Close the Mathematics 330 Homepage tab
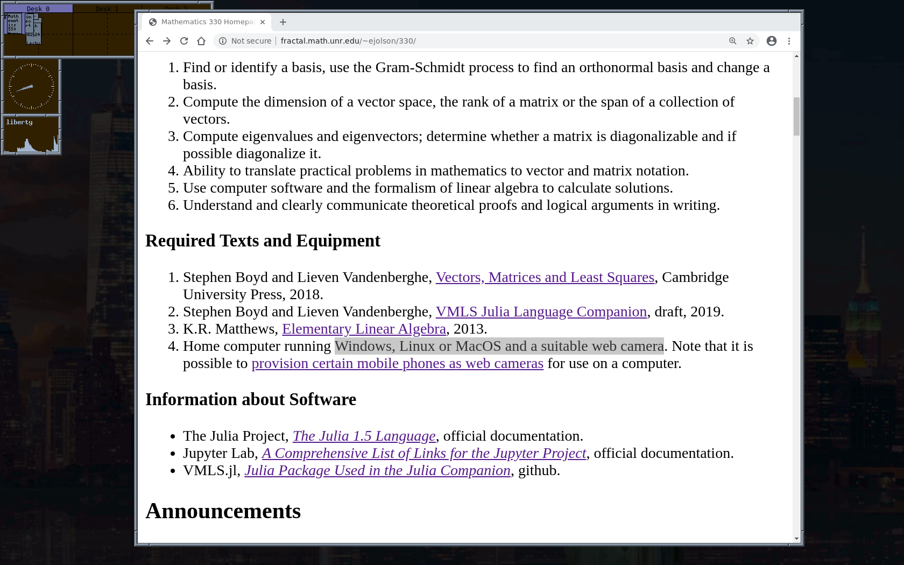Screen dimensions: 904x565 click(263, 22)
